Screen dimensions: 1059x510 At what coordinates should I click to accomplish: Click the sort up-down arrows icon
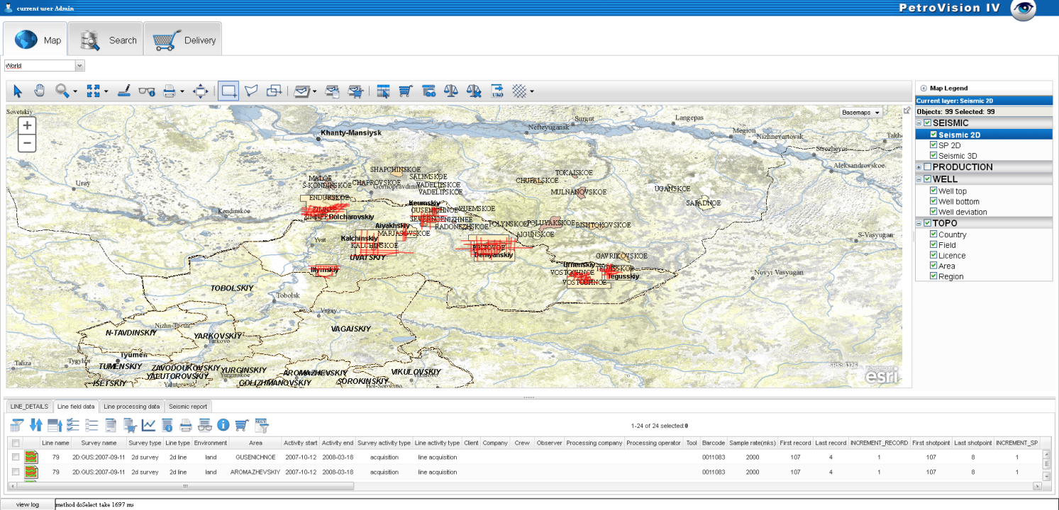(36, 425)
